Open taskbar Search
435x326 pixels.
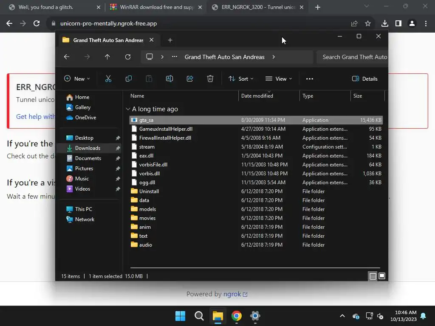pos(199,316)
